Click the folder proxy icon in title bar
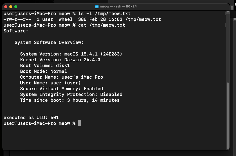 (97, 6)
